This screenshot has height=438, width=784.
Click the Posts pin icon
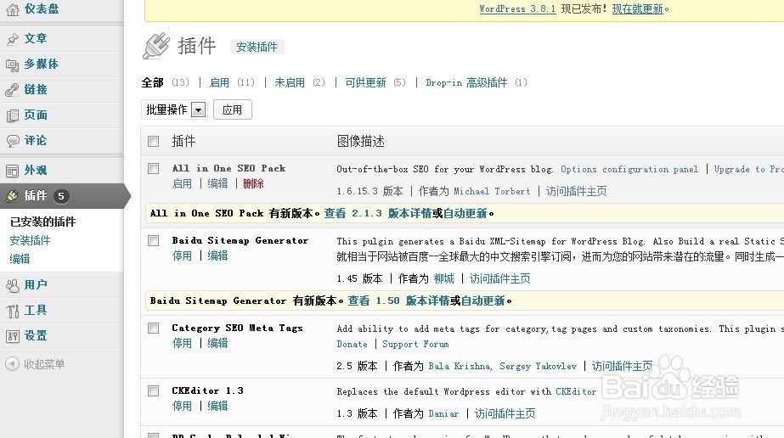[13, 39]
